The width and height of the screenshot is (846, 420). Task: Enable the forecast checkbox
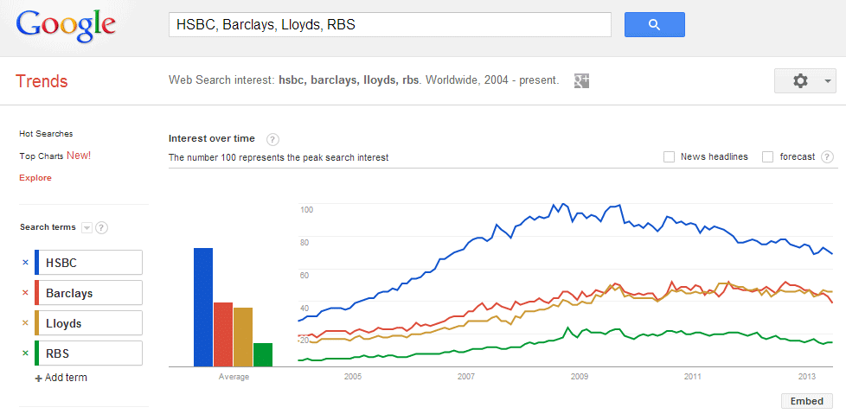[768, 157]
